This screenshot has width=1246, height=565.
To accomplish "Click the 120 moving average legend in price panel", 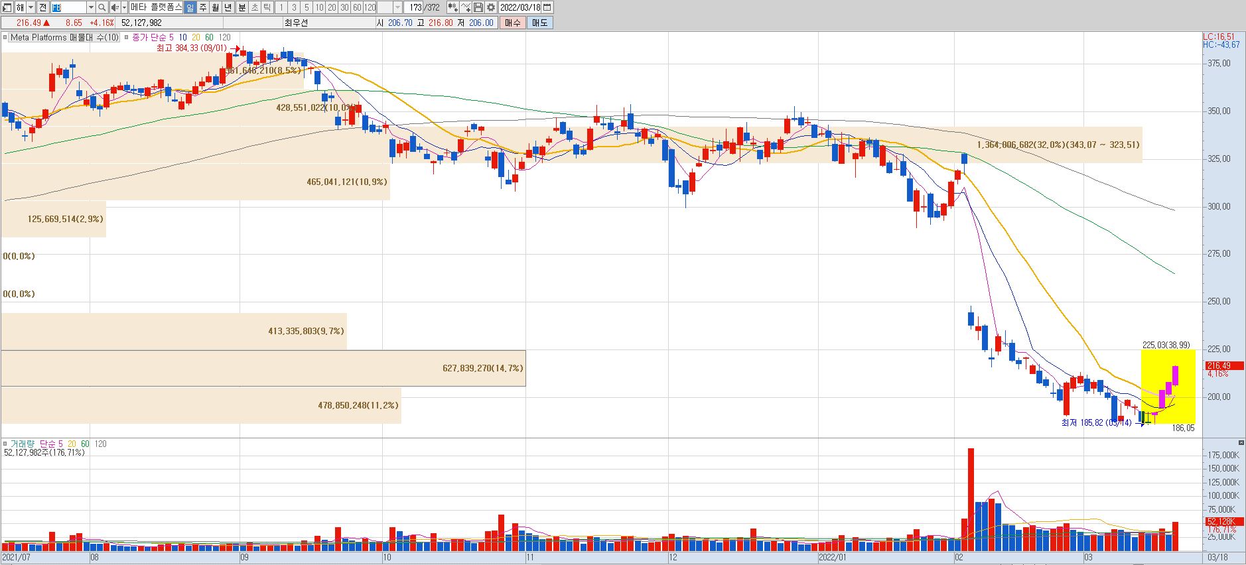I will pos(224,37).
